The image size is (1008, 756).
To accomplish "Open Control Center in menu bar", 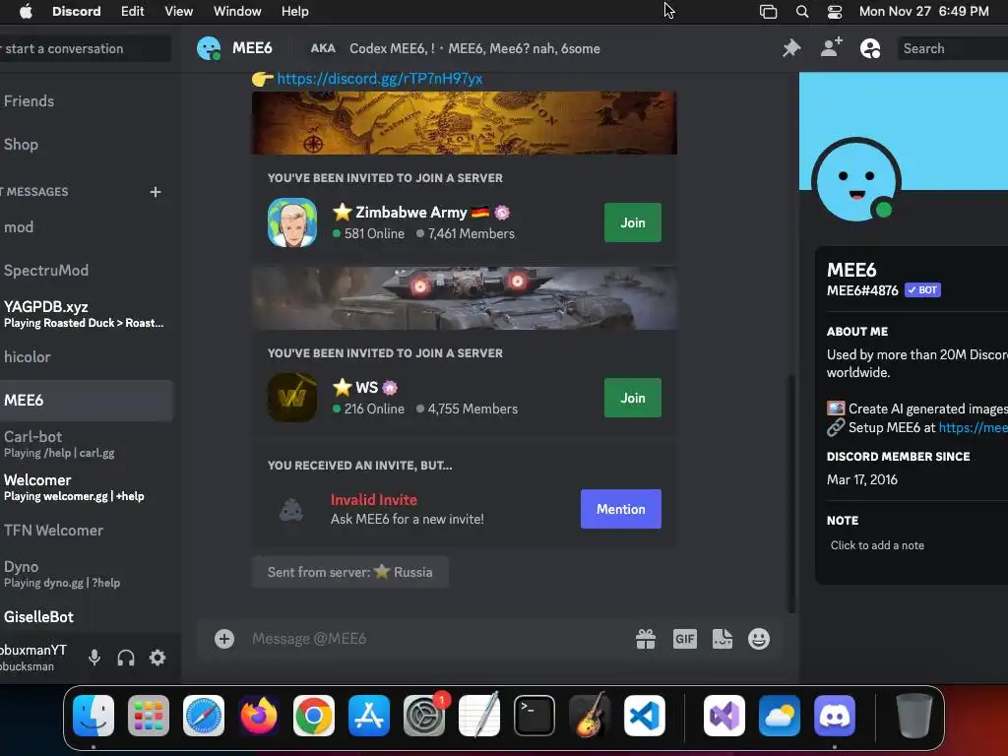I will [835, 11].
